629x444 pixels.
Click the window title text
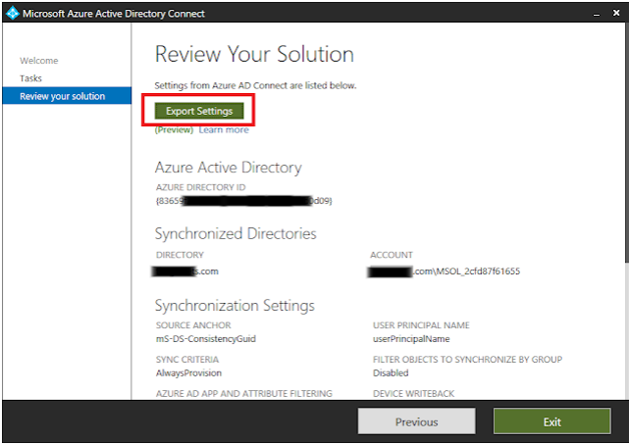pyautogui.click(x=114, y=14)
